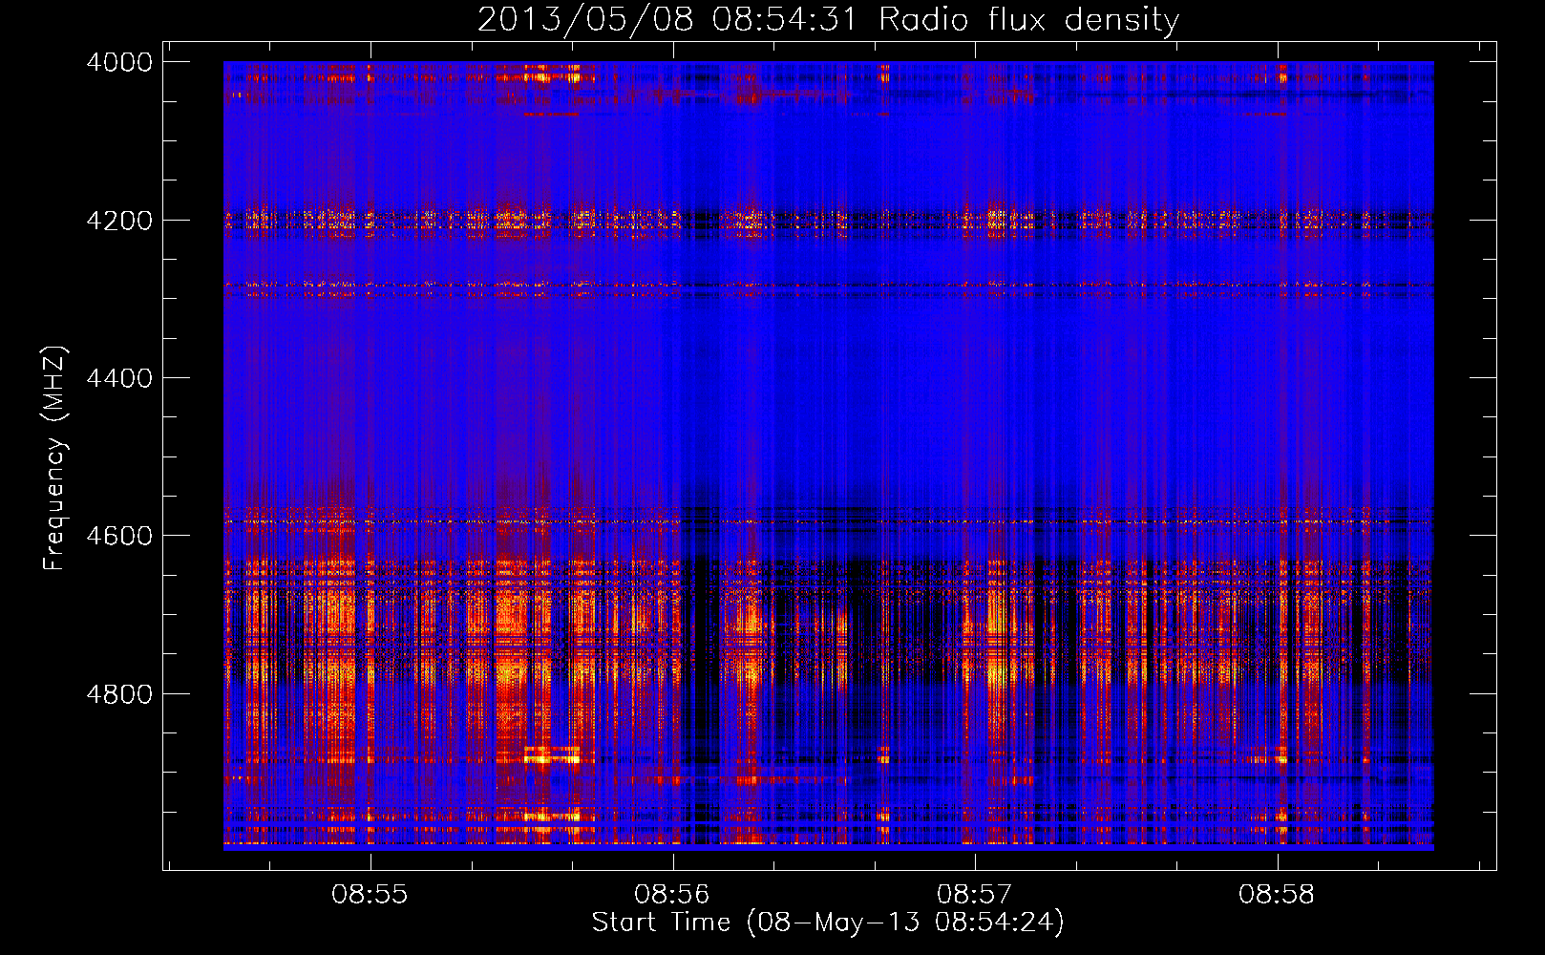Select the 4400 frequency tick label
Screen dimensions: 1545x955
pyautogui.click(x=119, y=378)
